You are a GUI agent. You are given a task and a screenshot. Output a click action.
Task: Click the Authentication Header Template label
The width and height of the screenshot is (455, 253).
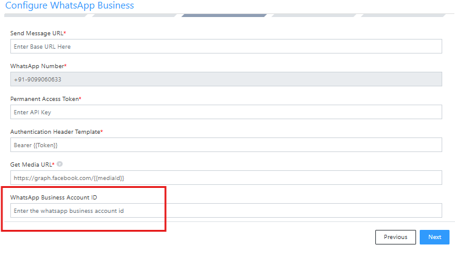click(x=56, y=131)
